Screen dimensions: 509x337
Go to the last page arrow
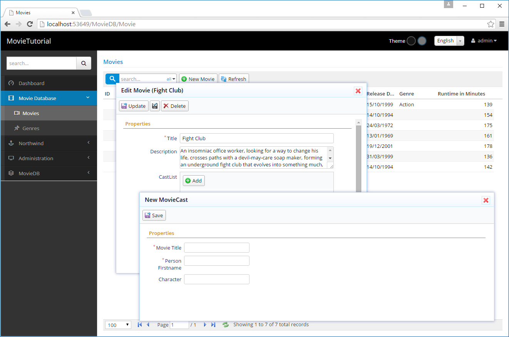(213, 325)
